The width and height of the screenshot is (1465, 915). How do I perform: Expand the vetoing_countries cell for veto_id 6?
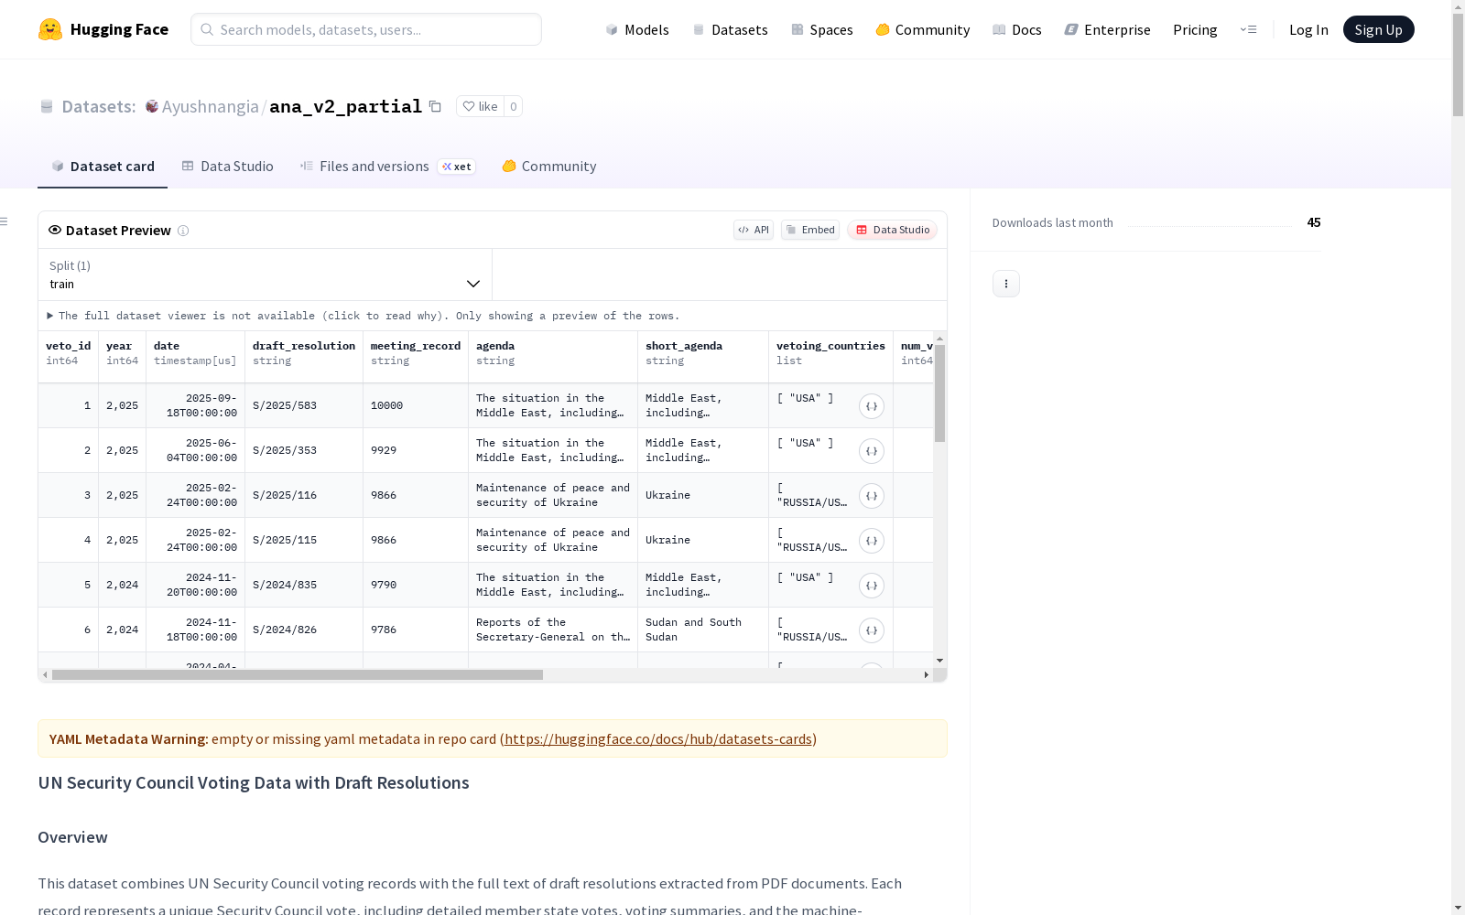pyautogui.click(x=872, y=630)
